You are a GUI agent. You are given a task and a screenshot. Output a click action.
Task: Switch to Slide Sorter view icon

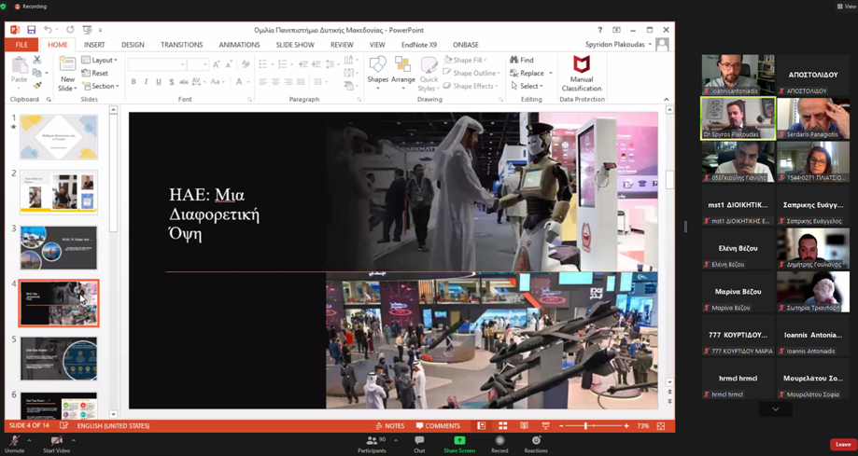tap(502, 426)
